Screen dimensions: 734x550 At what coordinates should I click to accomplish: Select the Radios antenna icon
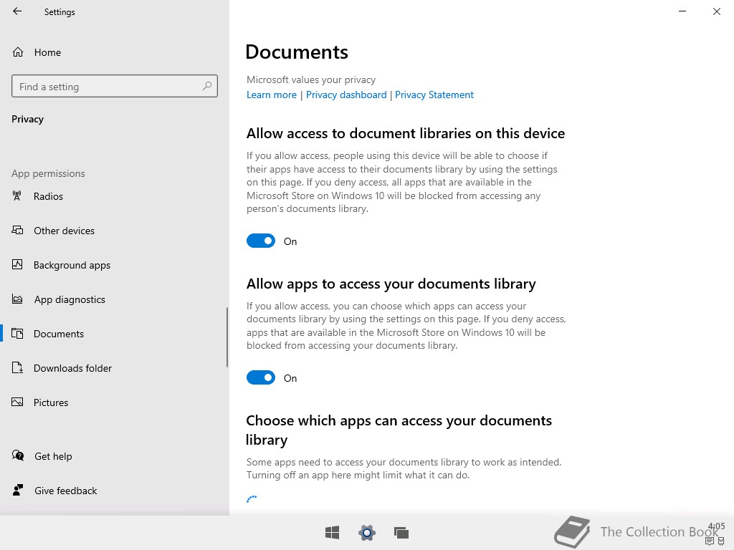click(17, 196)
